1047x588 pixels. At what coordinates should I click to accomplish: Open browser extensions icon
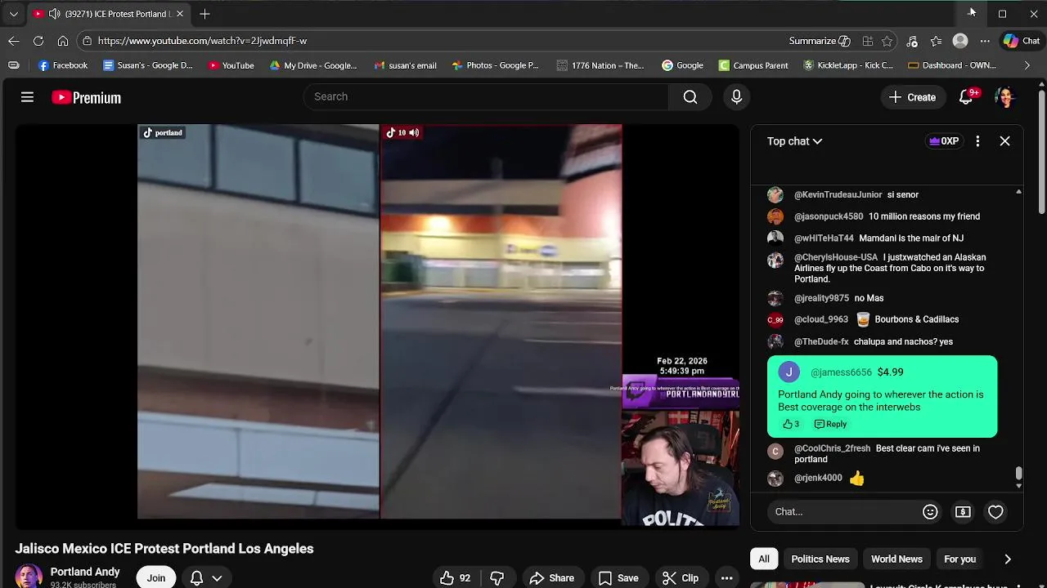[867, 41]
